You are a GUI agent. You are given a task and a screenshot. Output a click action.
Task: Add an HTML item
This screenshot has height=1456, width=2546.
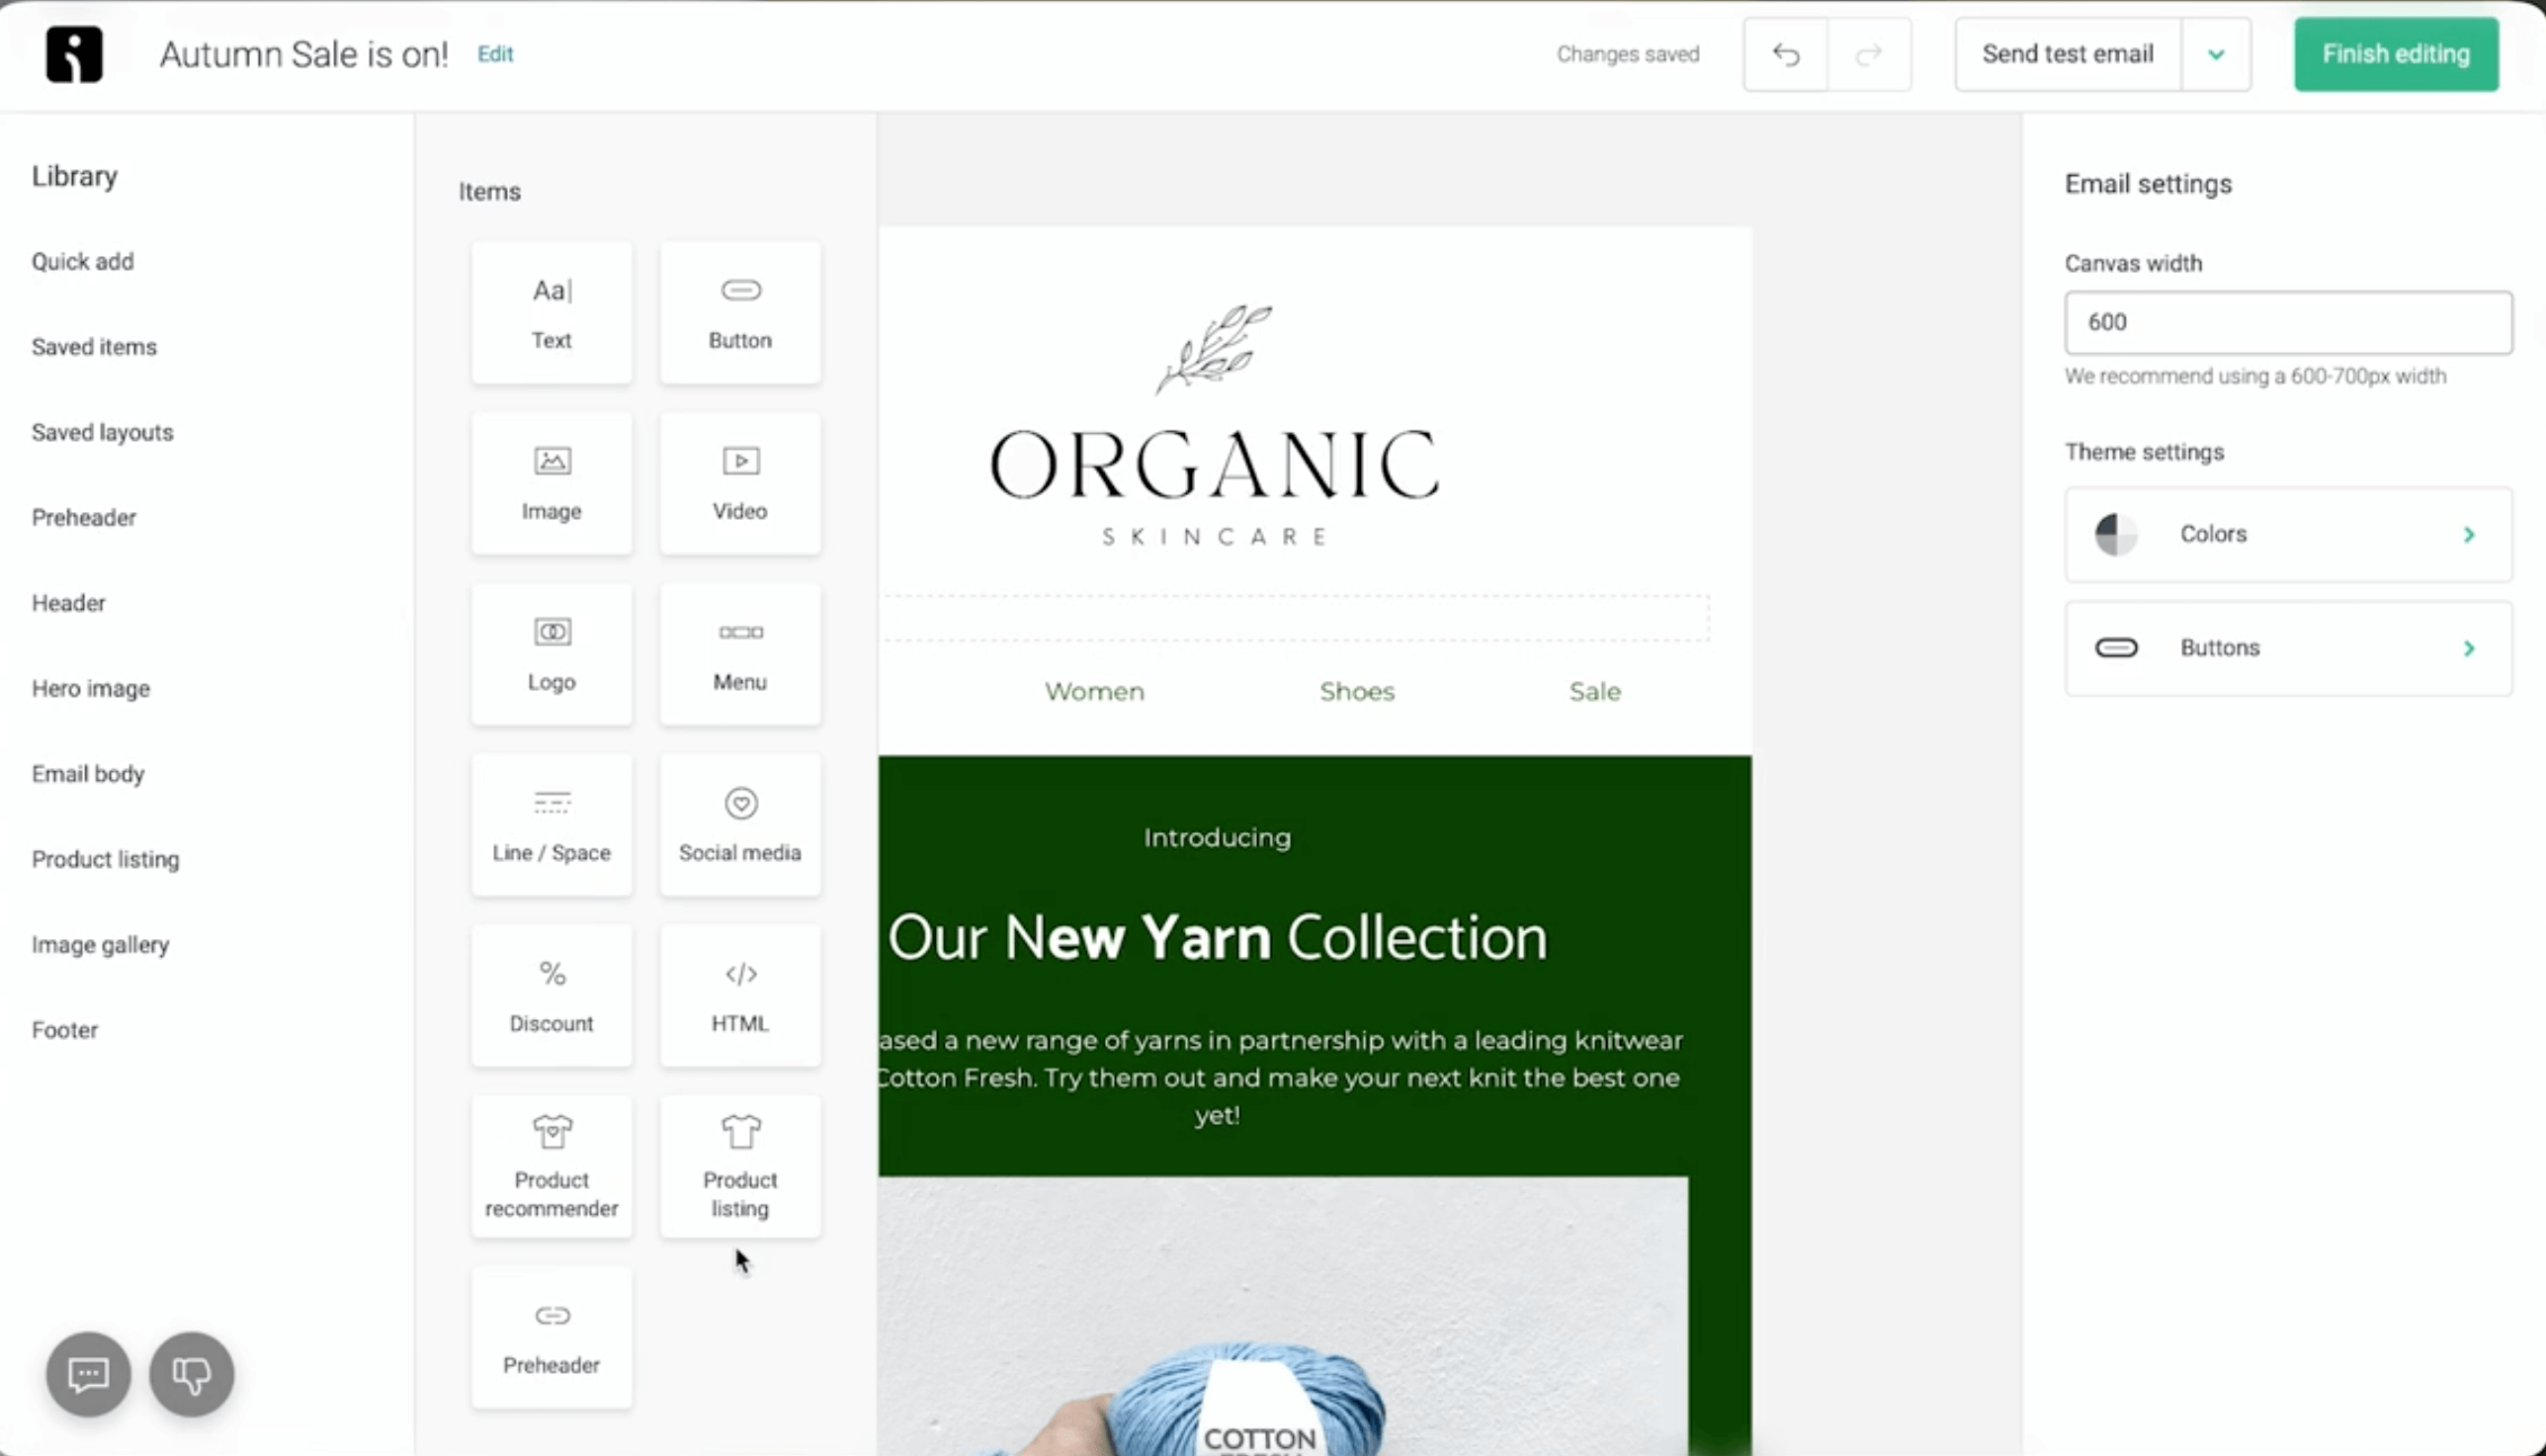[739, 996]
